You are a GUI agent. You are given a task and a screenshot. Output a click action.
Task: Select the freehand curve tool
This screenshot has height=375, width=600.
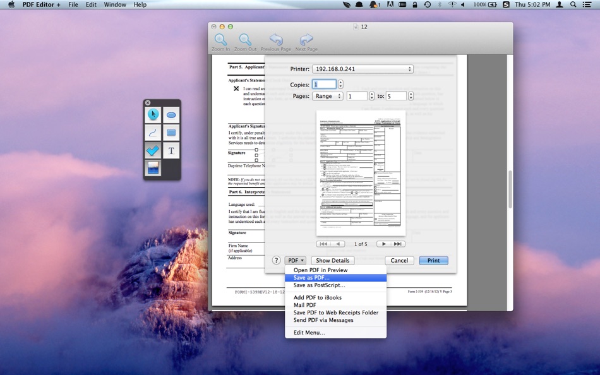153,133
